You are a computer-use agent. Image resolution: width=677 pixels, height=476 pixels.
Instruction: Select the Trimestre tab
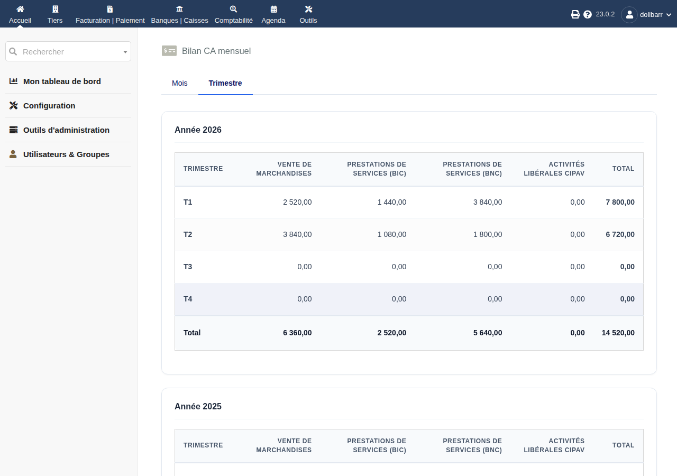point(225,83)
